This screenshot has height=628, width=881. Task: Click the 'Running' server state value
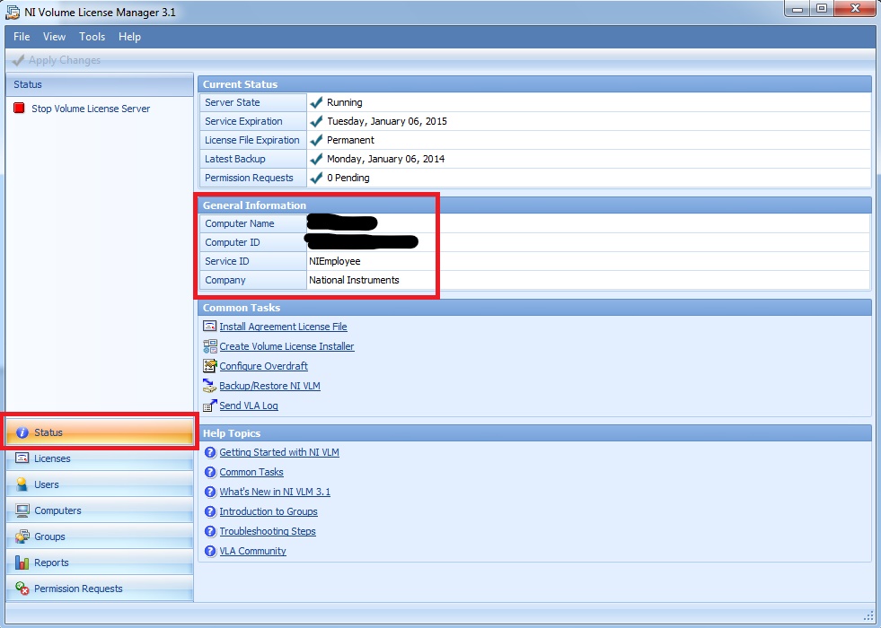click(x=345, y=102)
